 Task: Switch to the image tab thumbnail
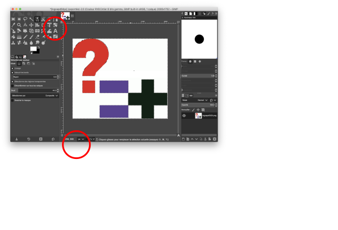65,15
